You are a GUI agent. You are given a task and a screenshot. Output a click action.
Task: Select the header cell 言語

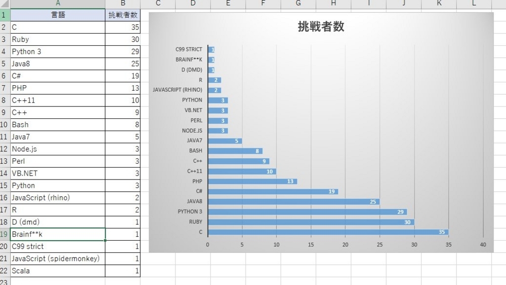click(x=58, y=15)
